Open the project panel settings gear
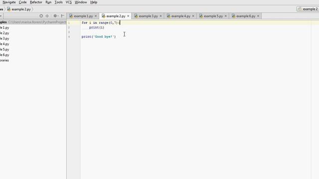Screen dimensions: 319x179 tap(56, 16)
